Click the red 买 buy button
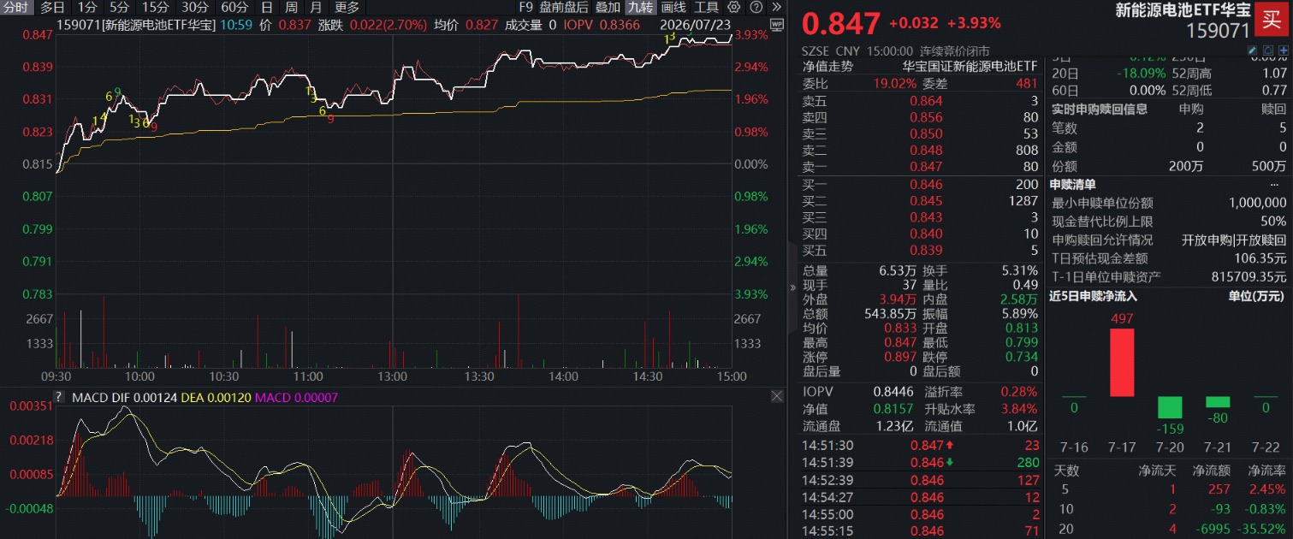 (1272, 18)
